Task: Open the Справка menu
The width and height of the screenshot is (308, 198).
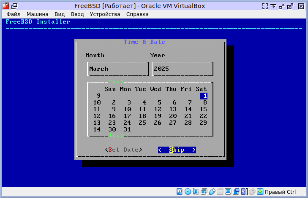Action: [137, 14]
